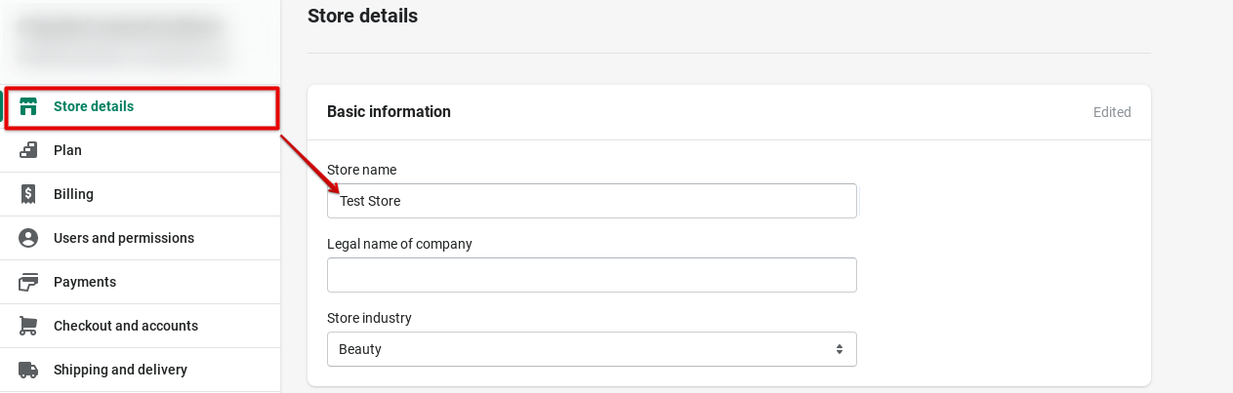Select Users and permissions menu item
The image size is (1233, 393).
(x=123, y=238)
